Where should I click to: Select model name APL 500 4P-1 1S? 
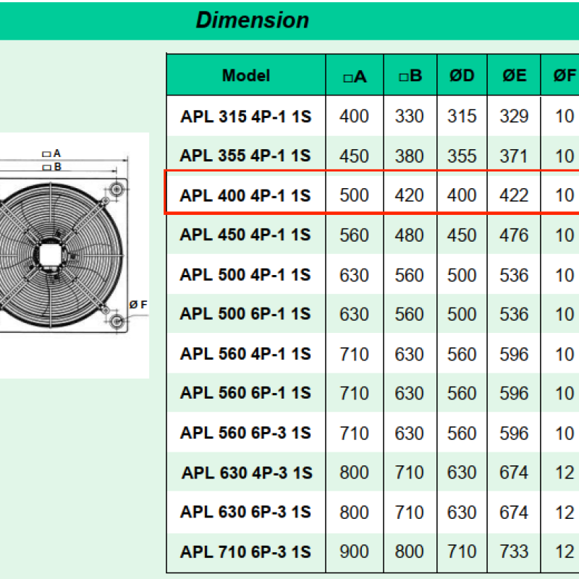pyautogui.click(x=245, y=275)
